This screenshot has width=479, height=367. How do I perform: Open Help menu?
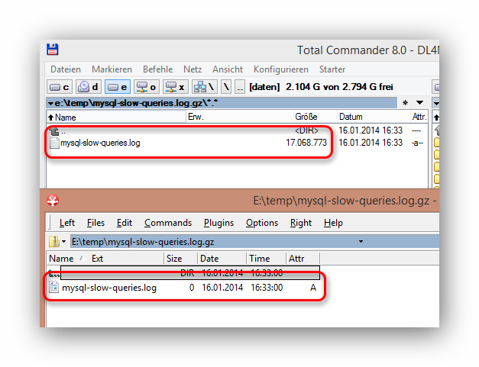333,223
